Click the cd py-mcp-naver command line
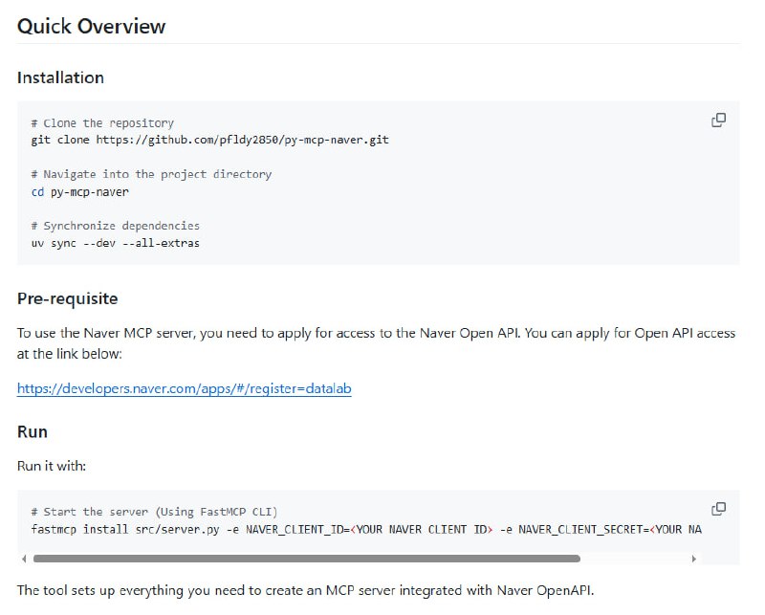 point(79,191)
